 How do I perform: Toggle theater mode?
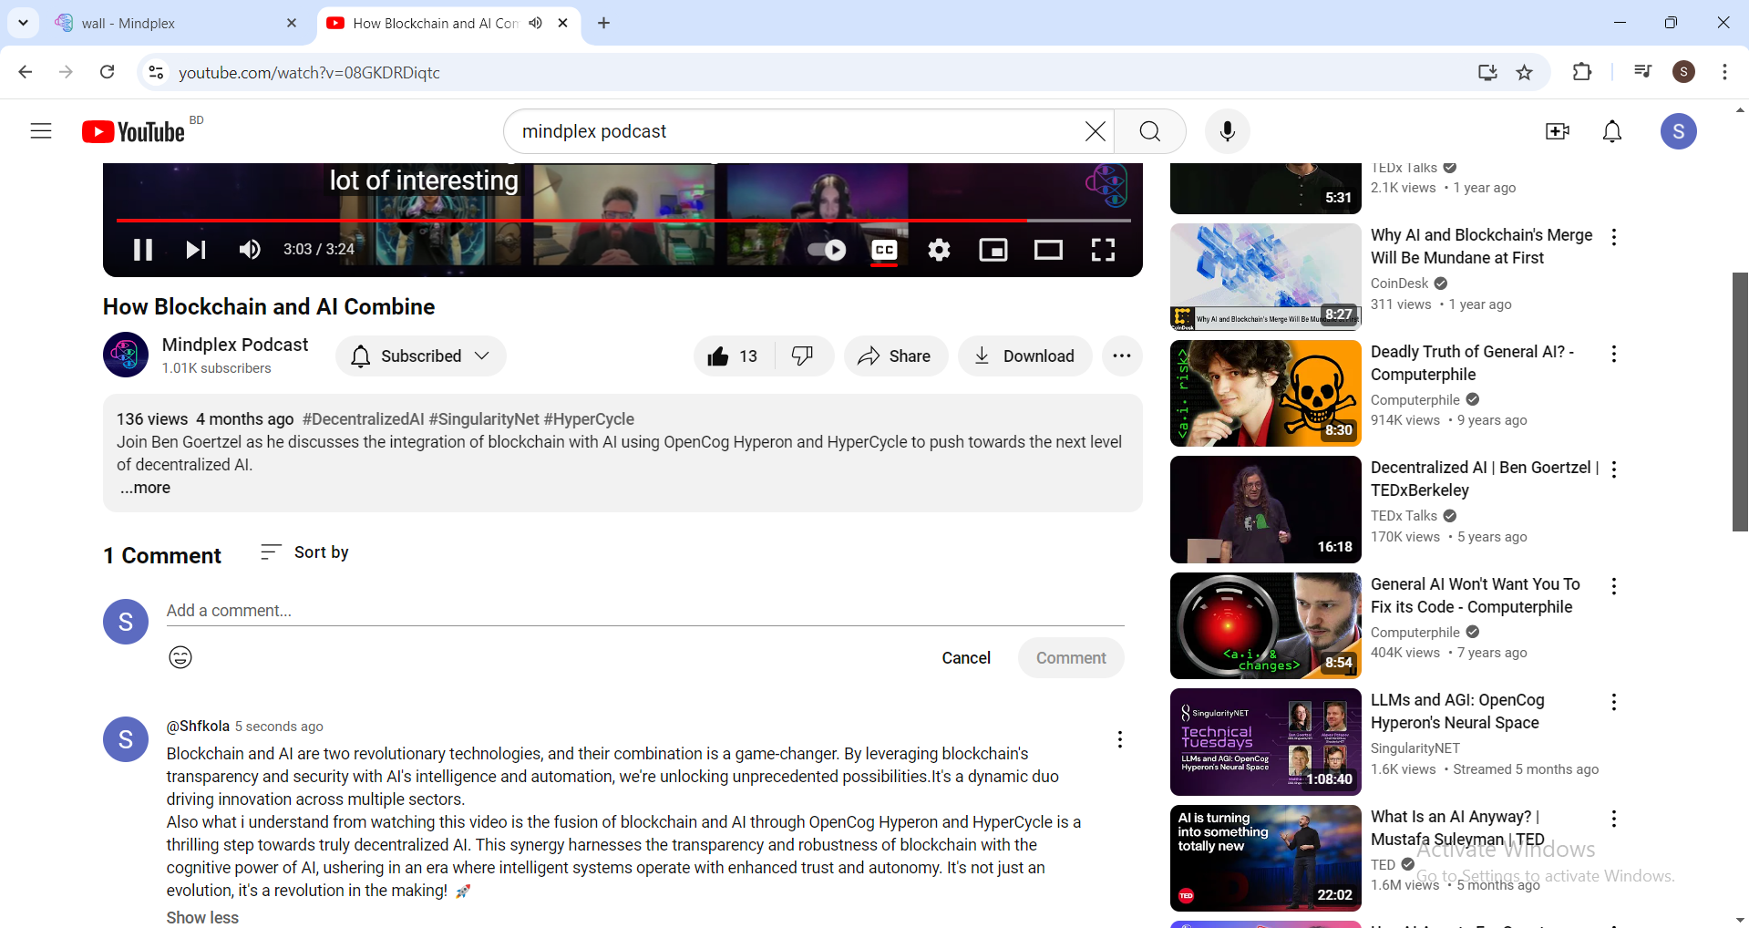tap(1048, 250)
